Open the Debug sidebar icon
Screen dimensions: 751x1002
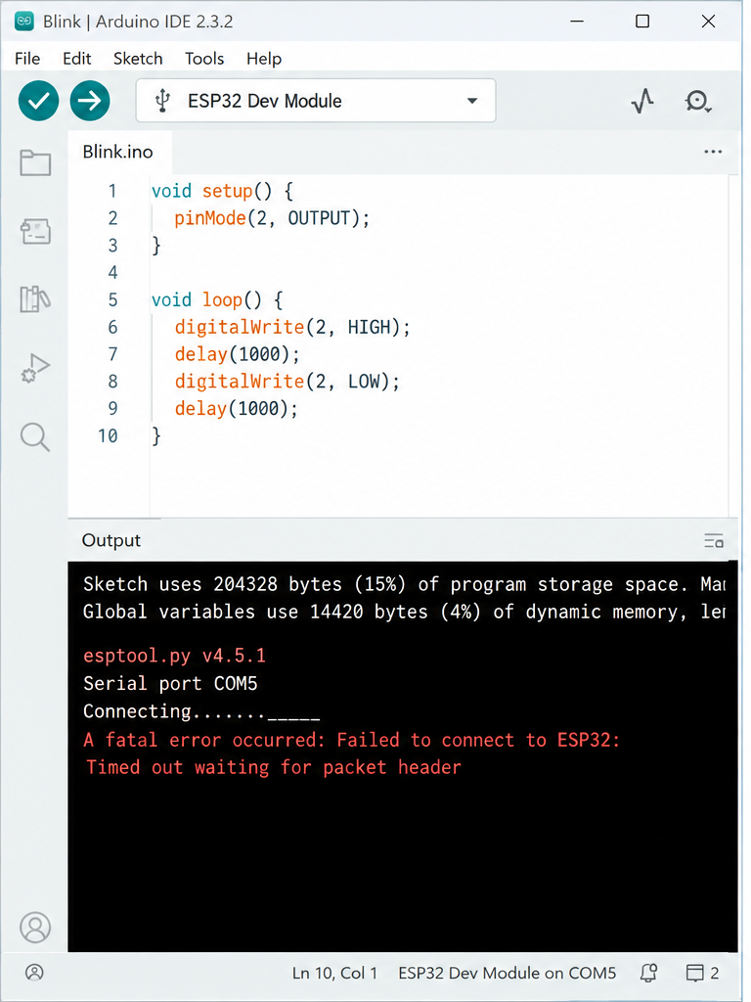click(35, 368)
